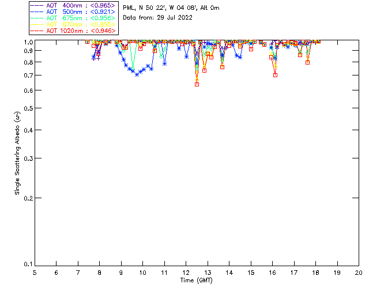Click the green dashed line sample in legend
This screenshot has width=369, height=295.
click(37, 18)
